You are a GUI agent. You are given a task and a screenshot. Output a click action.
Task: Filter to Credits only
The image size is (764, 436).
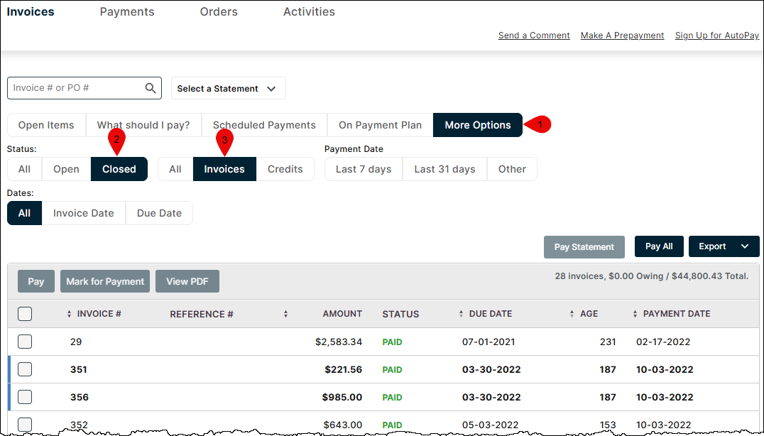click(285, 169)
